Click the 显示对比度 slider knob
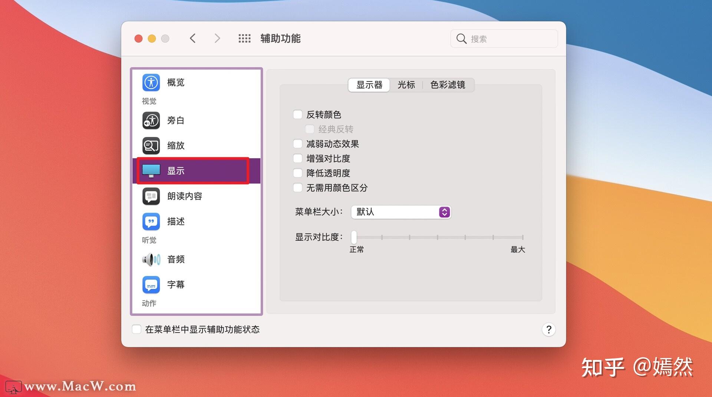 (354, 237)
